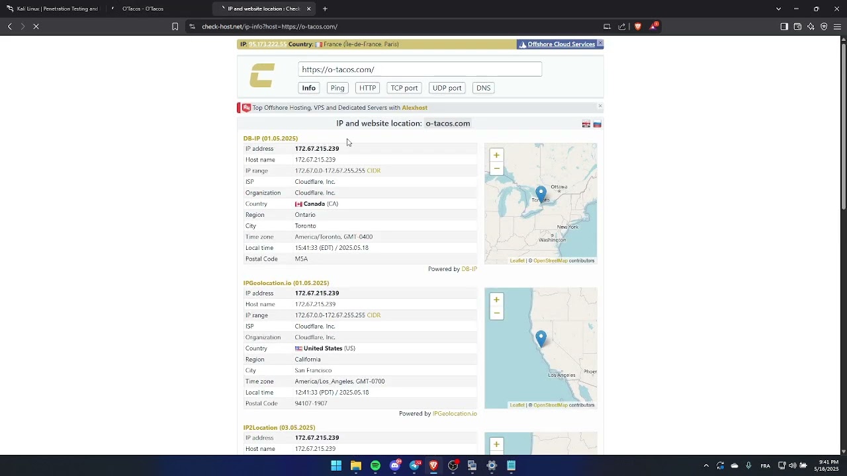The image size is (847, 476).
Task: Zoom in on the San Francisco map
Action: (496, 300)
